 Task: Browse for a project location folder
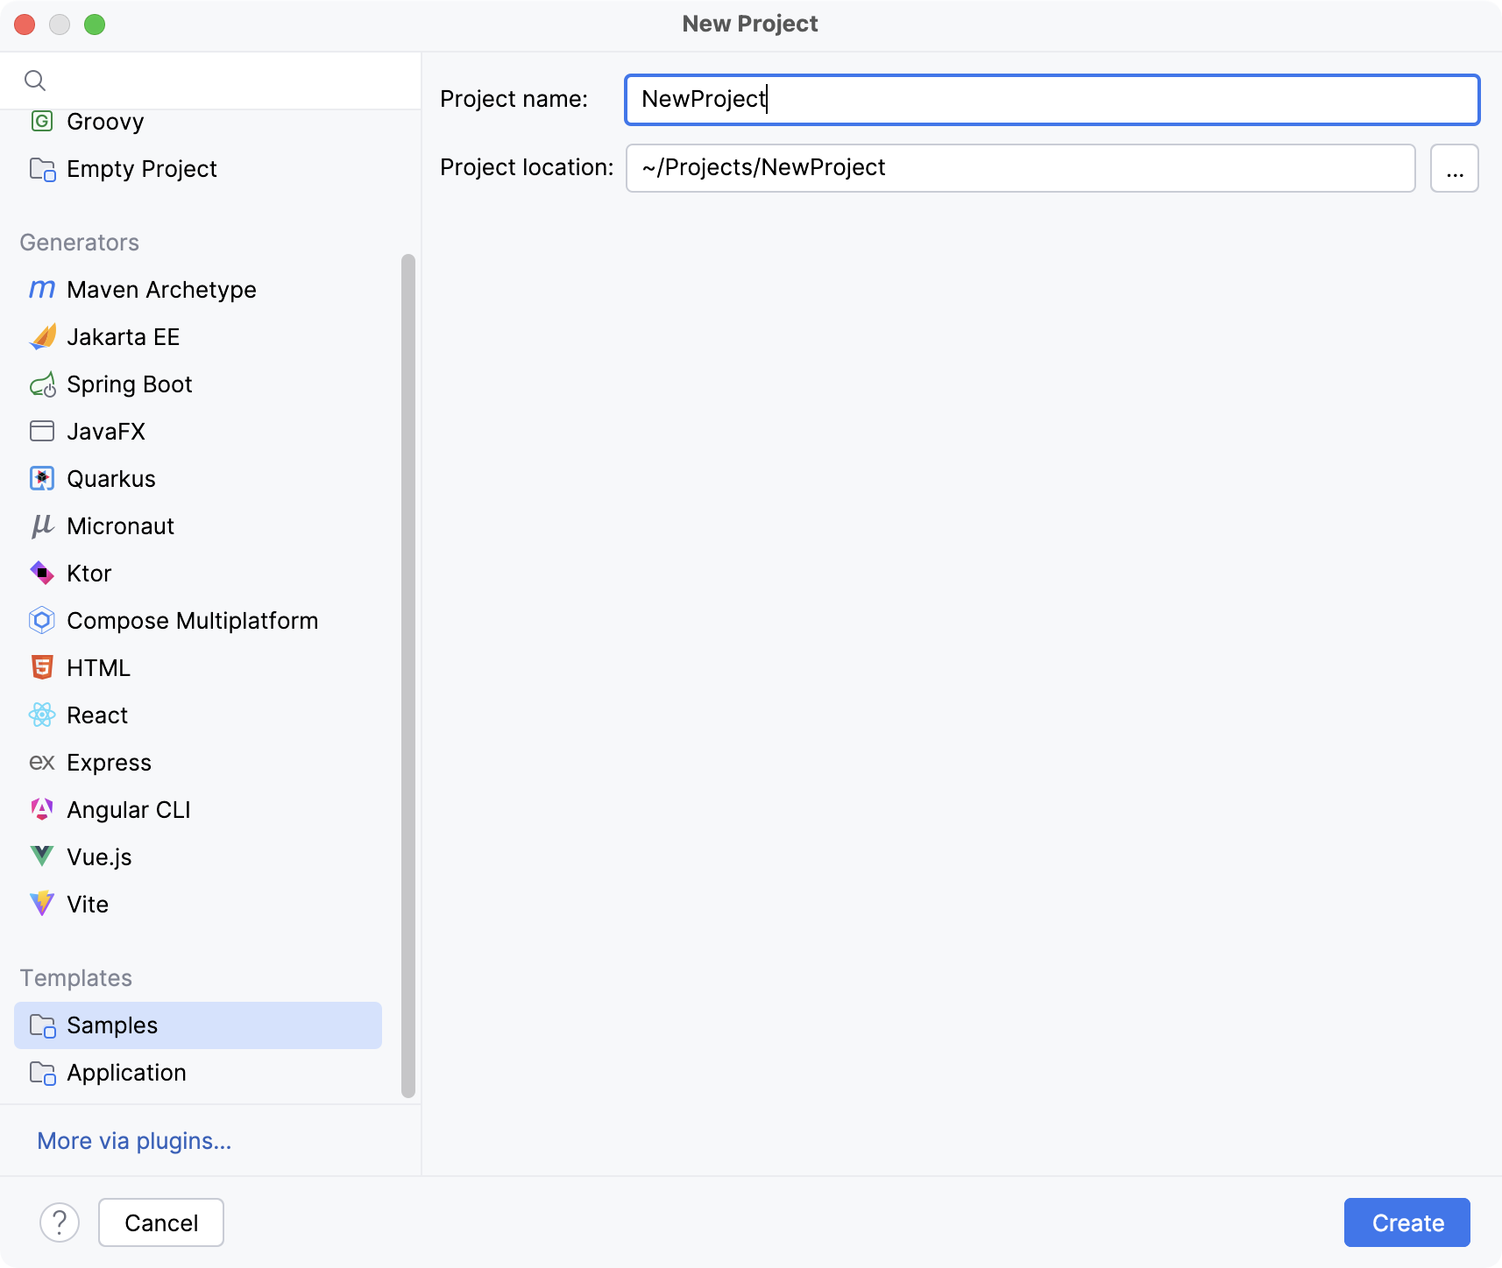point(1454,167)
